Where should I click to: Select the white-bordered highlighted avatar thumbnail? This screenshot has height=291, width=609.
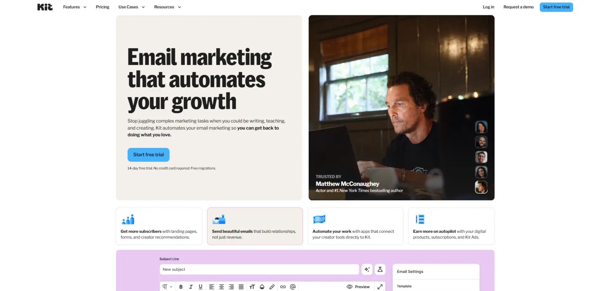point(481,187)
